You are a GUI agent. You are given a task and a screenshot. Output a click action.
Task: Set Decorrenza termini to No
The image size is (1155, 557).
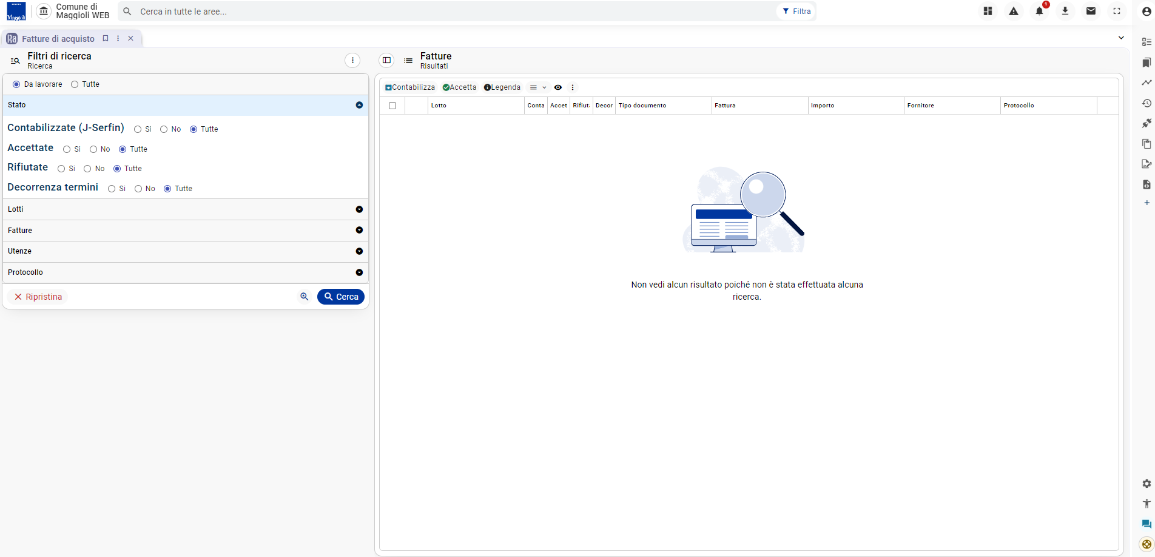tap(138, 189)
